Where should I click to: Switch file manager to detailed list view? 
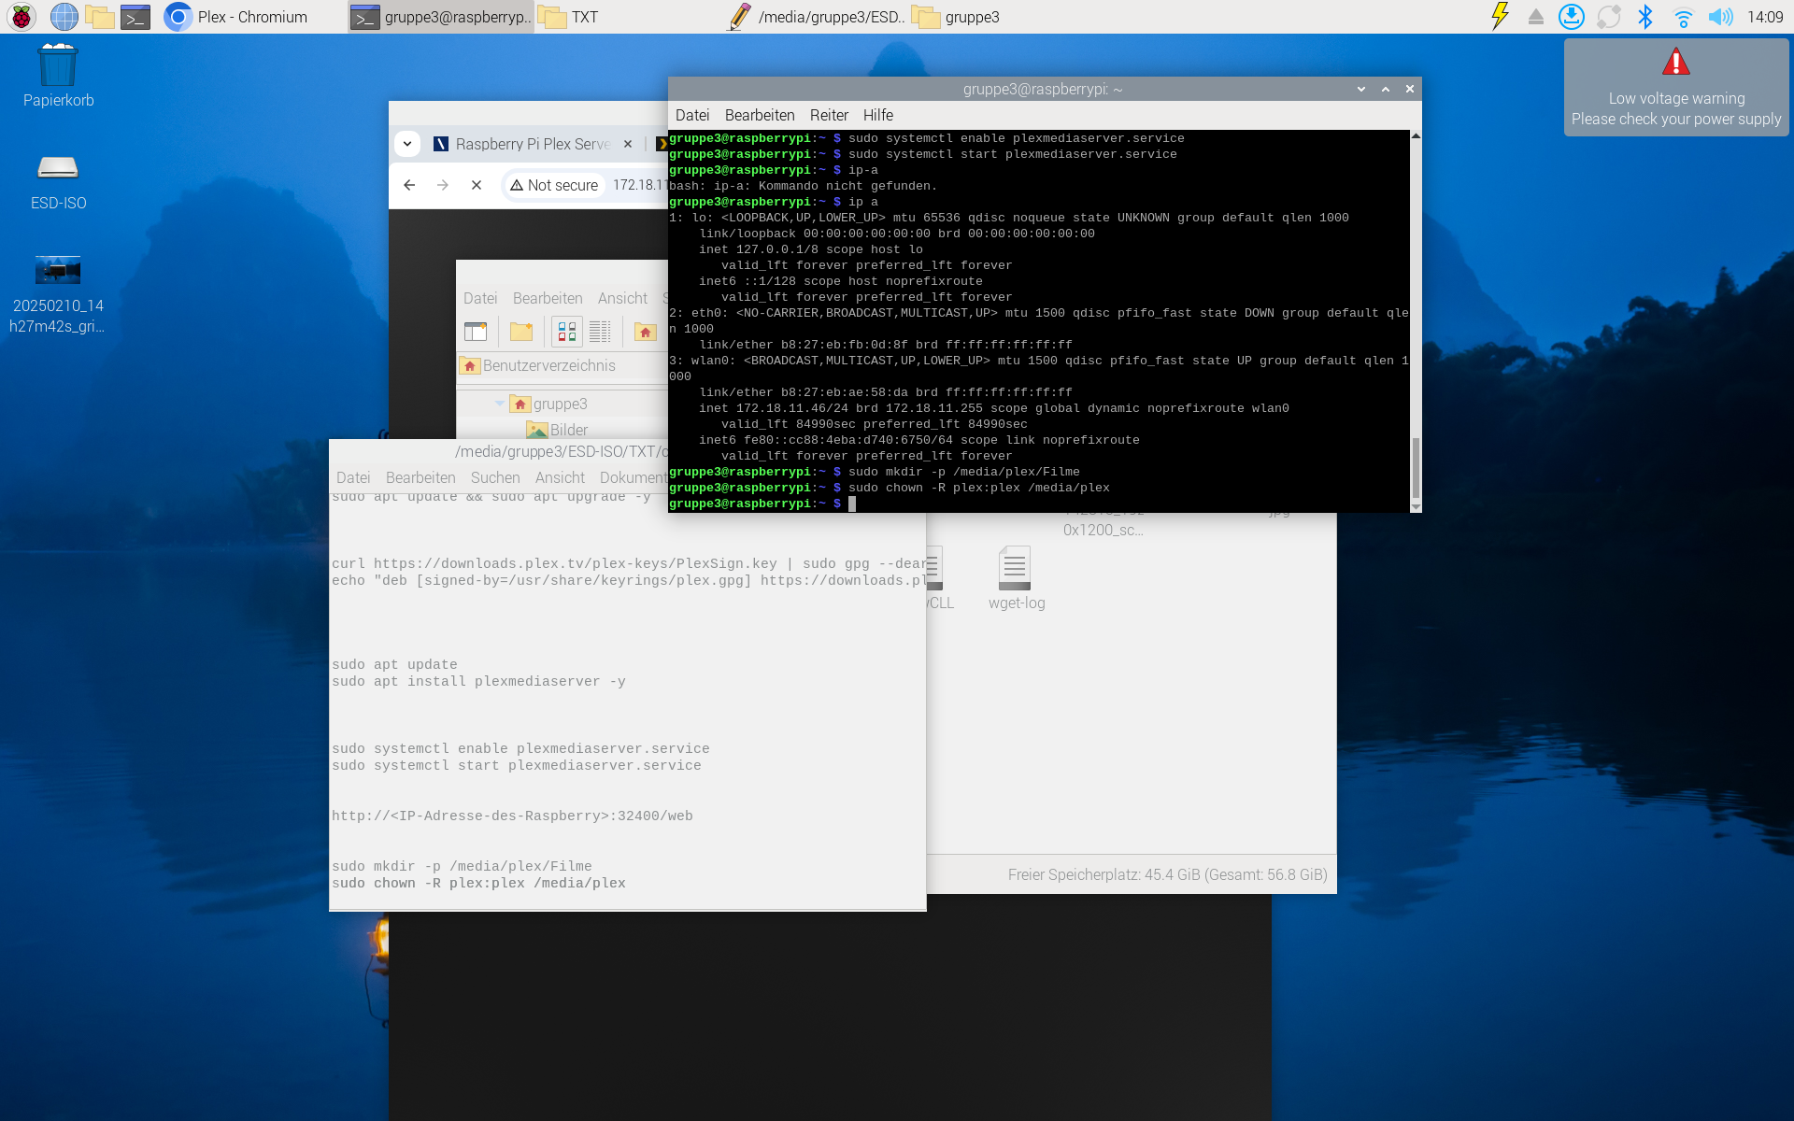600,332
